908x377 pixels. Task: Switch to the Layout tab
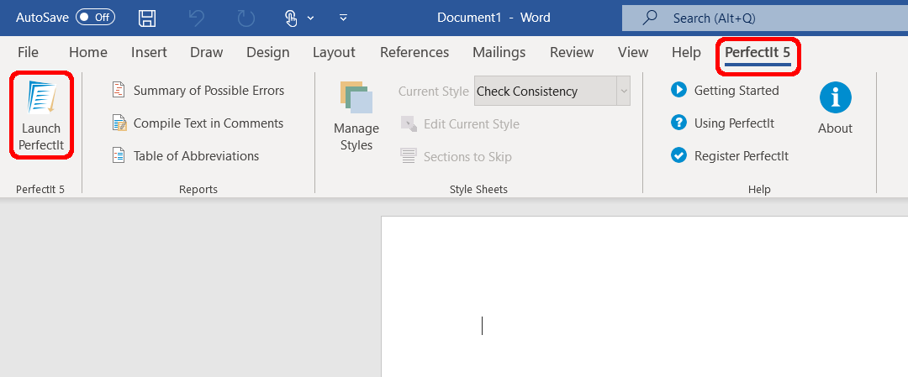tap(334, 53)
